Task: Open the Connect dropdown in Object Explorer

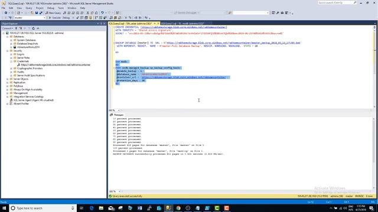Action: click(8, 28)
